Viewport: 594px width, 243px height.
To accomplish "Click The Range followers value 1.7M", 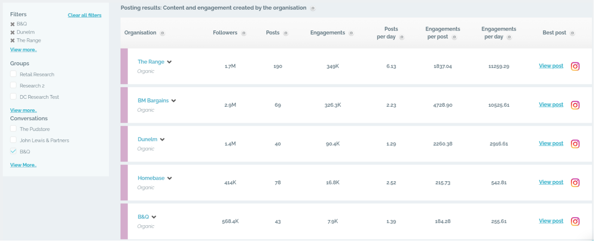I will 230,67.
